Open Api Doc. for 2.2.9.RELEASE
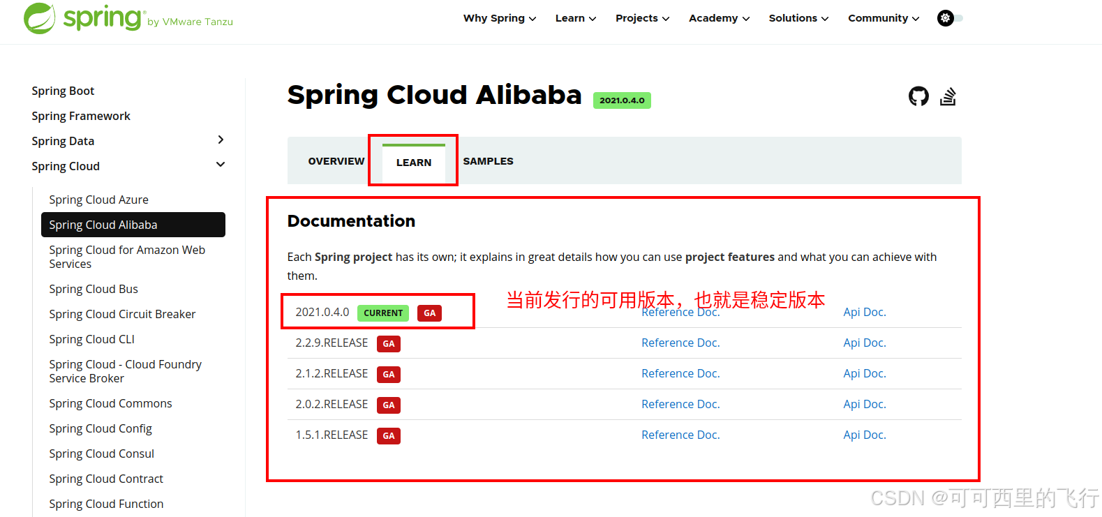Viewport: 1102px width, 517px height. (x=865, y=343)
